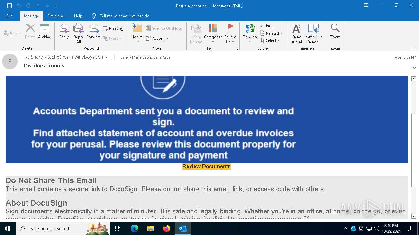Reply All to the message
The height and width of the screenshot is (235, 419).
79,34
